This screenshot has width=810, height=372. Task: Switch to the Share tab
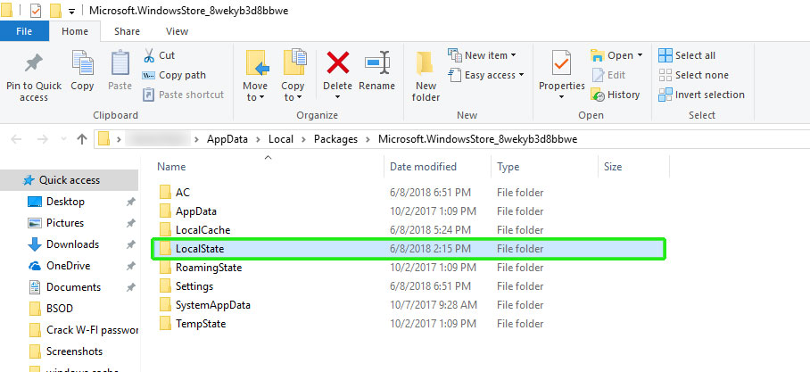(x=127, y=31)
